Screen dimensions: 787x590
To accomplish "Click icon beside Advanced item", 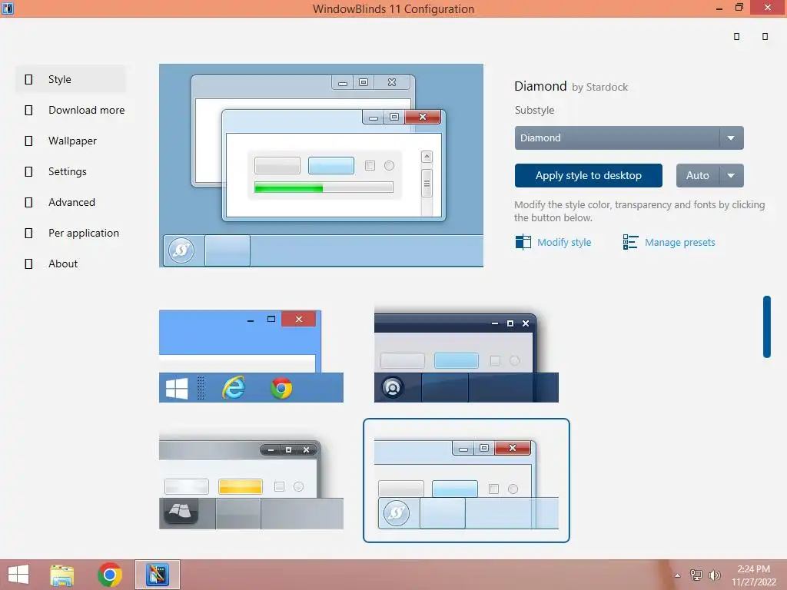I will tap(28, 202).
